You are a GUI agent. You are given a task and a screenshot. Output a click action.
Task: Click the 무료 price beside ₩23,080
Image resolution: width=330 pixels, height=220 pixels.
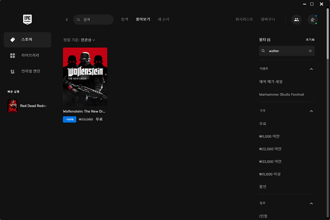(99, 119)
